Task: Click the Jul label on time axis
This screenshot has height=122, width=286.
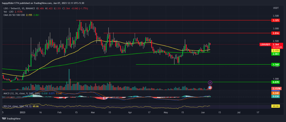Action: pyautogui.click(x=239, y=112)
